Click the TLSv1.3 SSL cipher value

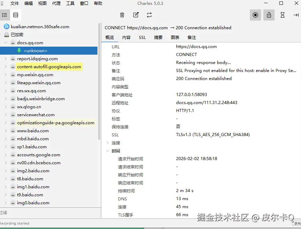[213, 135]
